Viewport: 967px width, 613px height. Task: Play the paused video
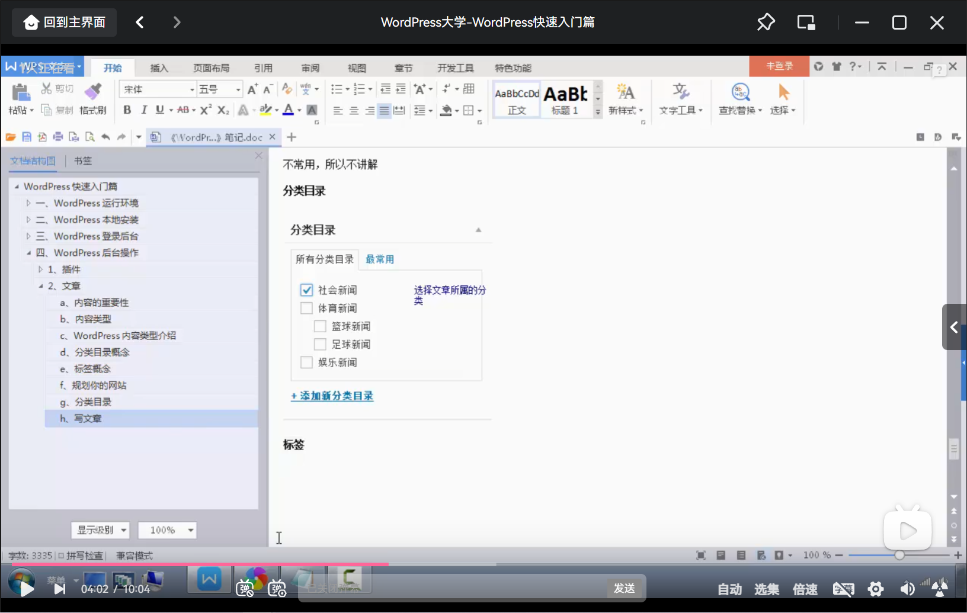click(27, 589)
